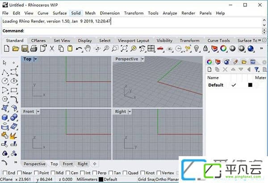Enable the Quad object snap checkbox
The image size is (268, 183).
(x=125, y=173)
